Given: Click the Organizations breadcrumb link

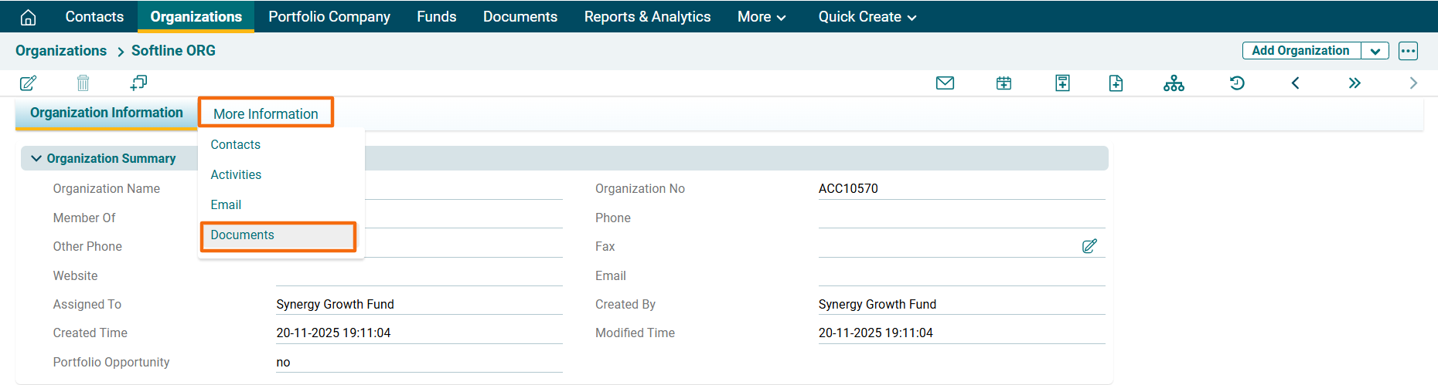Looking at the screenshot, I should click(x=61, y=51).
